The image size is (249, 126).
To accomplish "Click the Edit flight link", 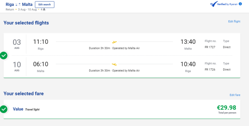I will click(234, 21).
